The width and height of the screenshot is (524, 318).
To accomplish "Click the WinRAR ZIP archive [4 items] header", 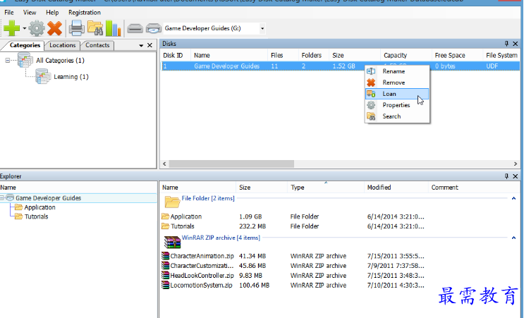I will click(221, 238).
